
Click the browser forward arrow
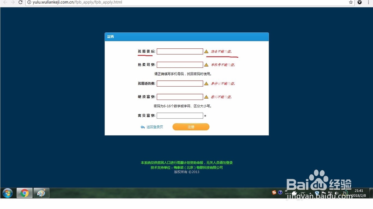click(x=13, y=2)
